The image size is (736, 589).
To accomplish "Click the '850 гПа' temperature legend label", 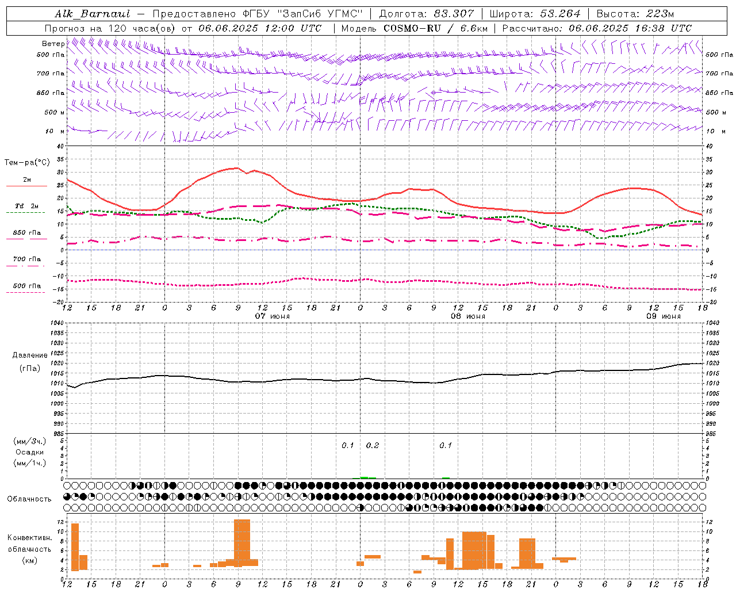I will pos(26,233).
